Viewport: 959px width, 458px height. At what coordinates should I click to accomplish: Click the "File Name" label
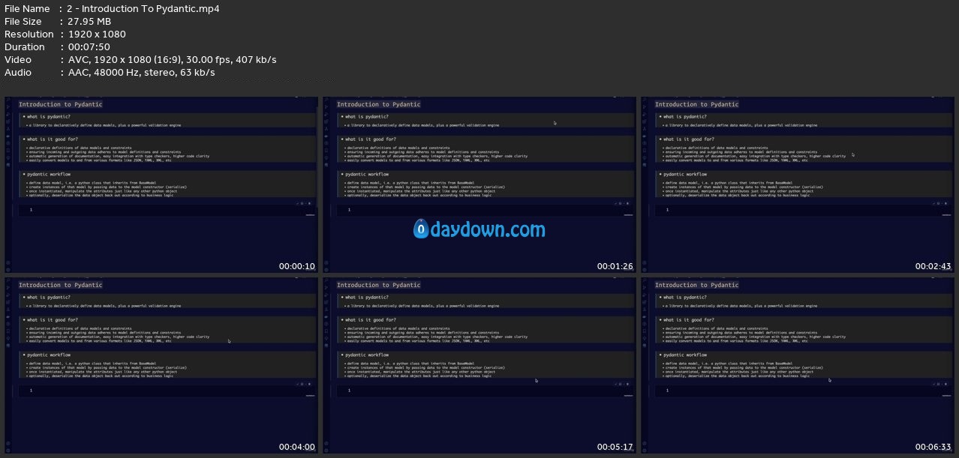pos(27,8)
